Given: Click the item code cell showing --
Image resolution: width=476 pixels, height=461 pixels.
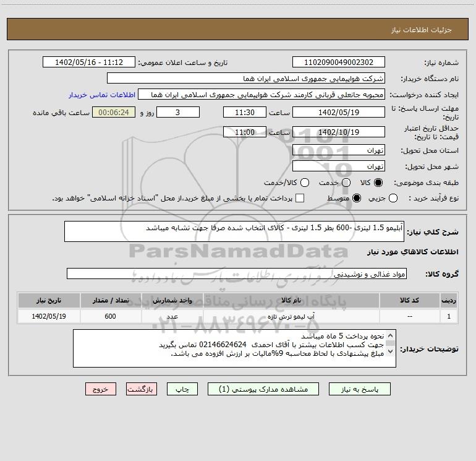Looking at the screenshot, I should point(409,316).
